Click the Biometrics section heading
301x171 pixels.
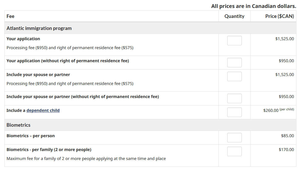pos(18,125)
